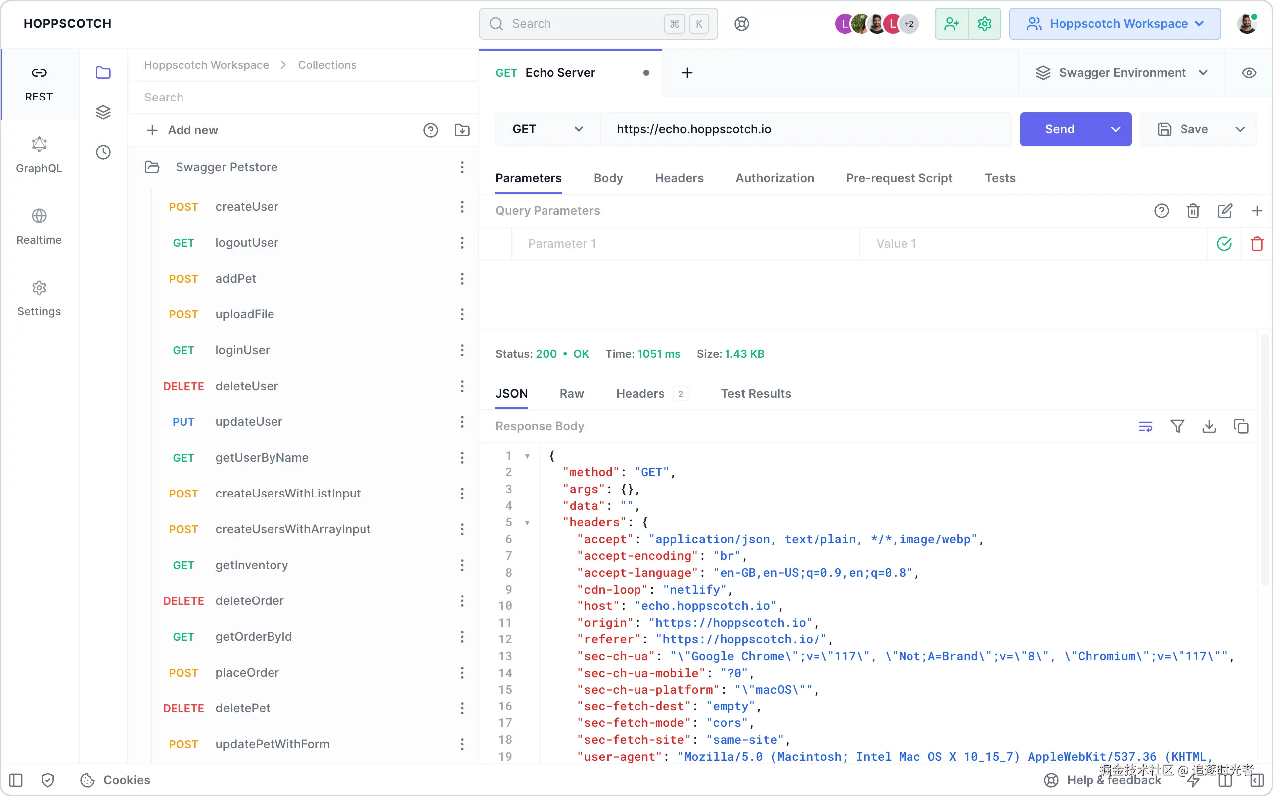Expand the Swagger Environment selector
1273x796 pixels.
click(x=1121, y=73)
